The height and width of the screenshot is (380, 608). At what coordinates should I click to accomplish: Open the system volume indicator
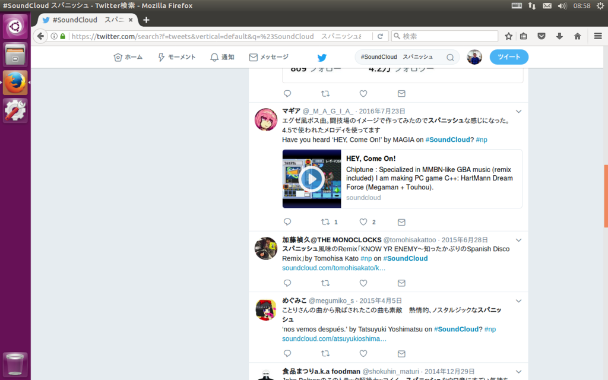point(562,6)
